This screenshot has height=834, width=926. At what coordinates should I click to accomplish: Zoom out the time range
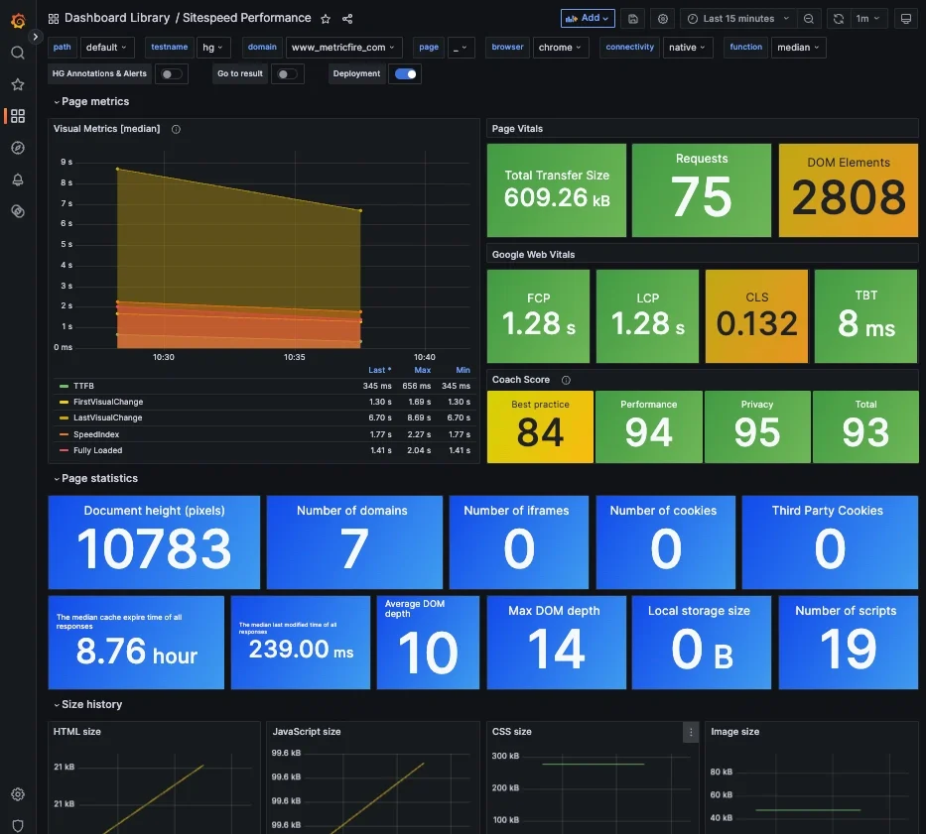[809, 18]
